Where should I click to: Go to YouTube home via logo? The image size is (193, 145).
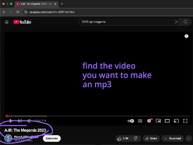22,22
